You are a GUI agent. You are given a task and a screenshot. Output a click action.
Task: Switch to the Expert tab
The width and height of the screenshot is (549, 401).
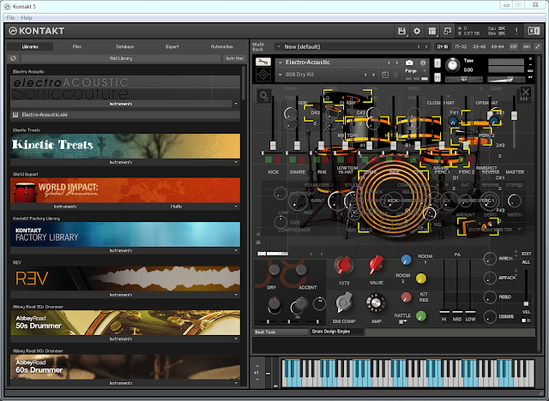(172, 46)
